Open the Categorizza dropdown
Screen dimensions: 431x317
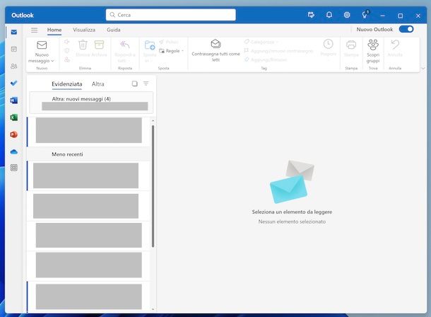(261, 42)
